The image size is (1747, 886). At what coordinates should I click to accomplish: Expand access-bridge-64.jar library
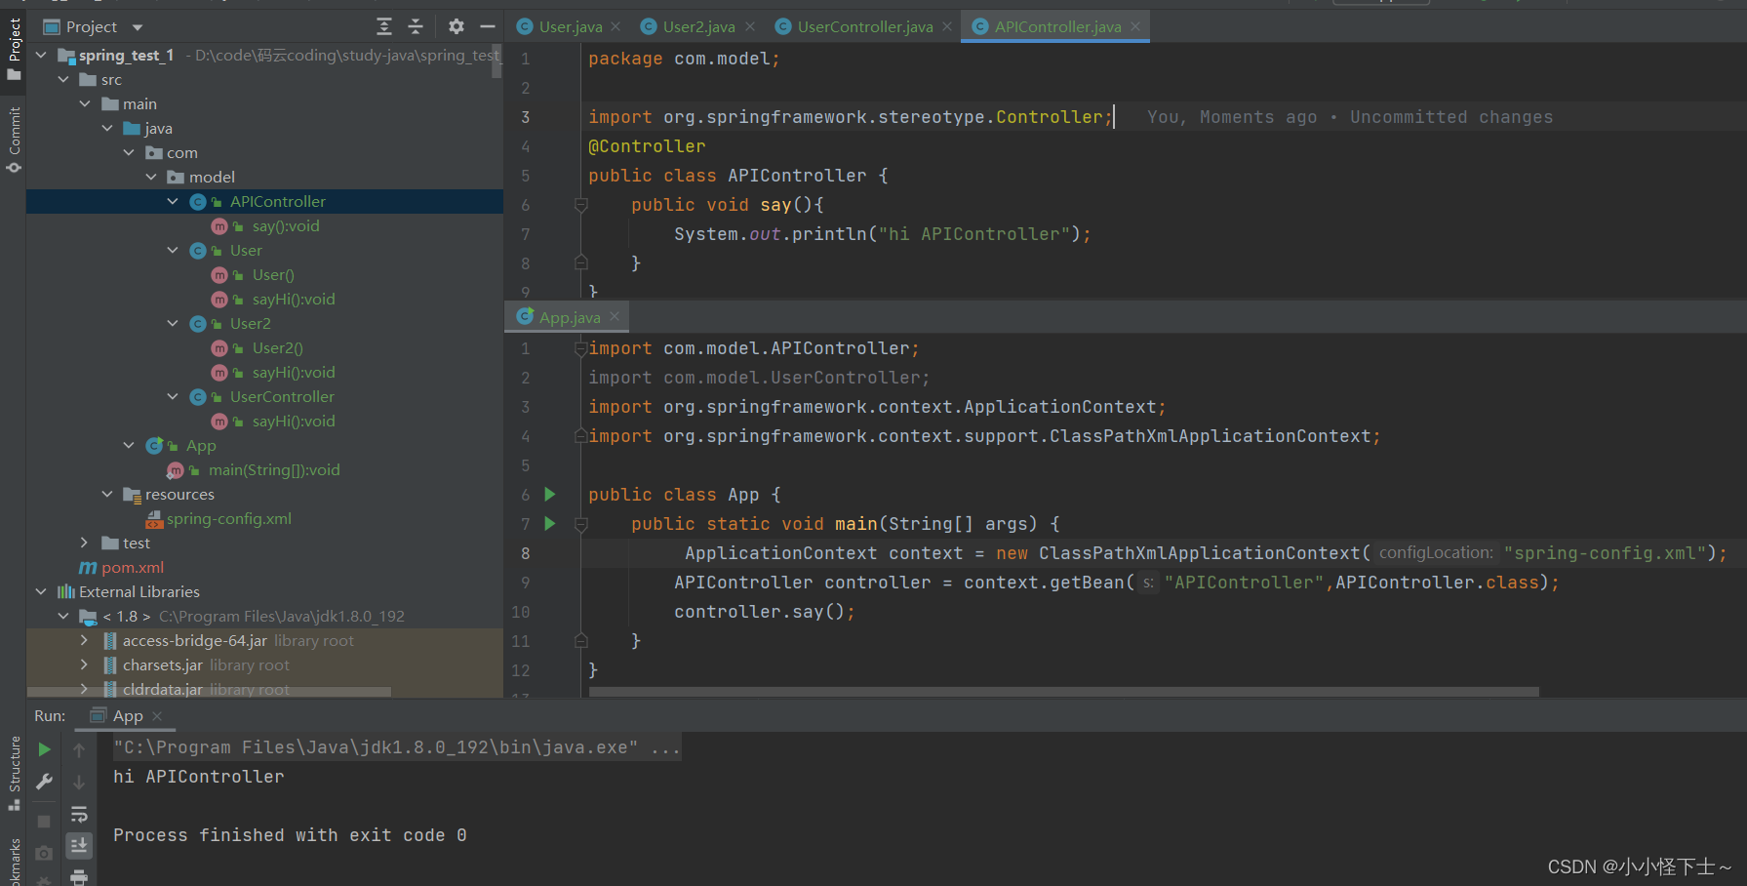coord(85,640)
